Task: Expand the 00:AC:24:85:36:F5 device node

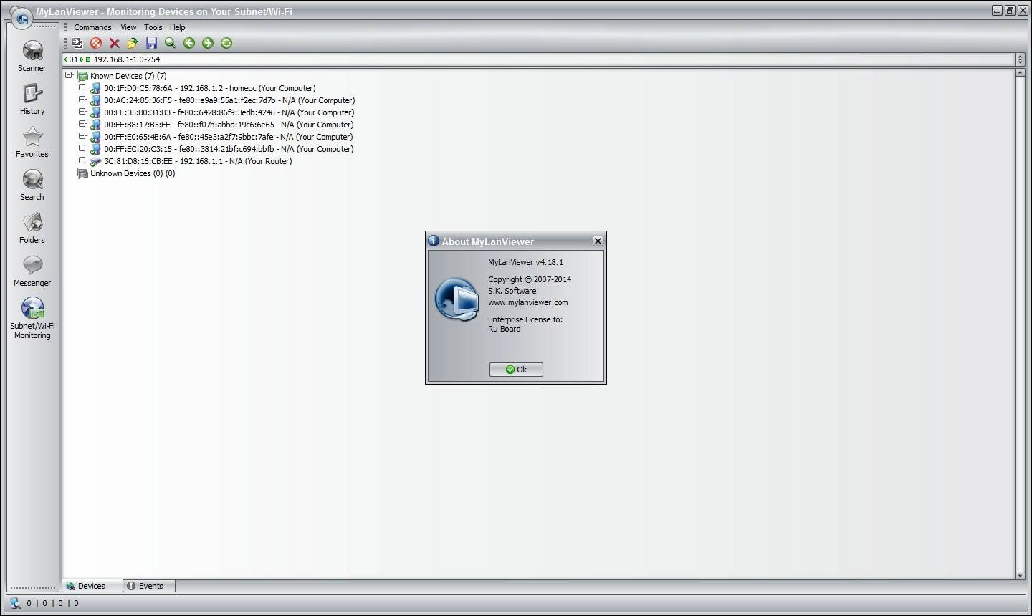Action: 82,100
